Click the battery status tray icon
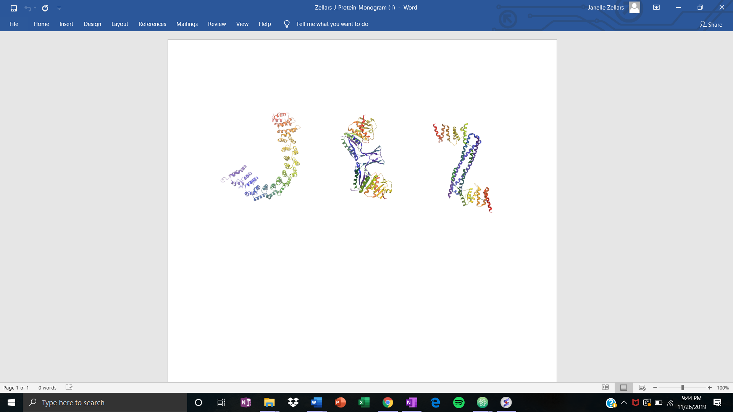Screen dimensions: 733x412 [659, 402]
